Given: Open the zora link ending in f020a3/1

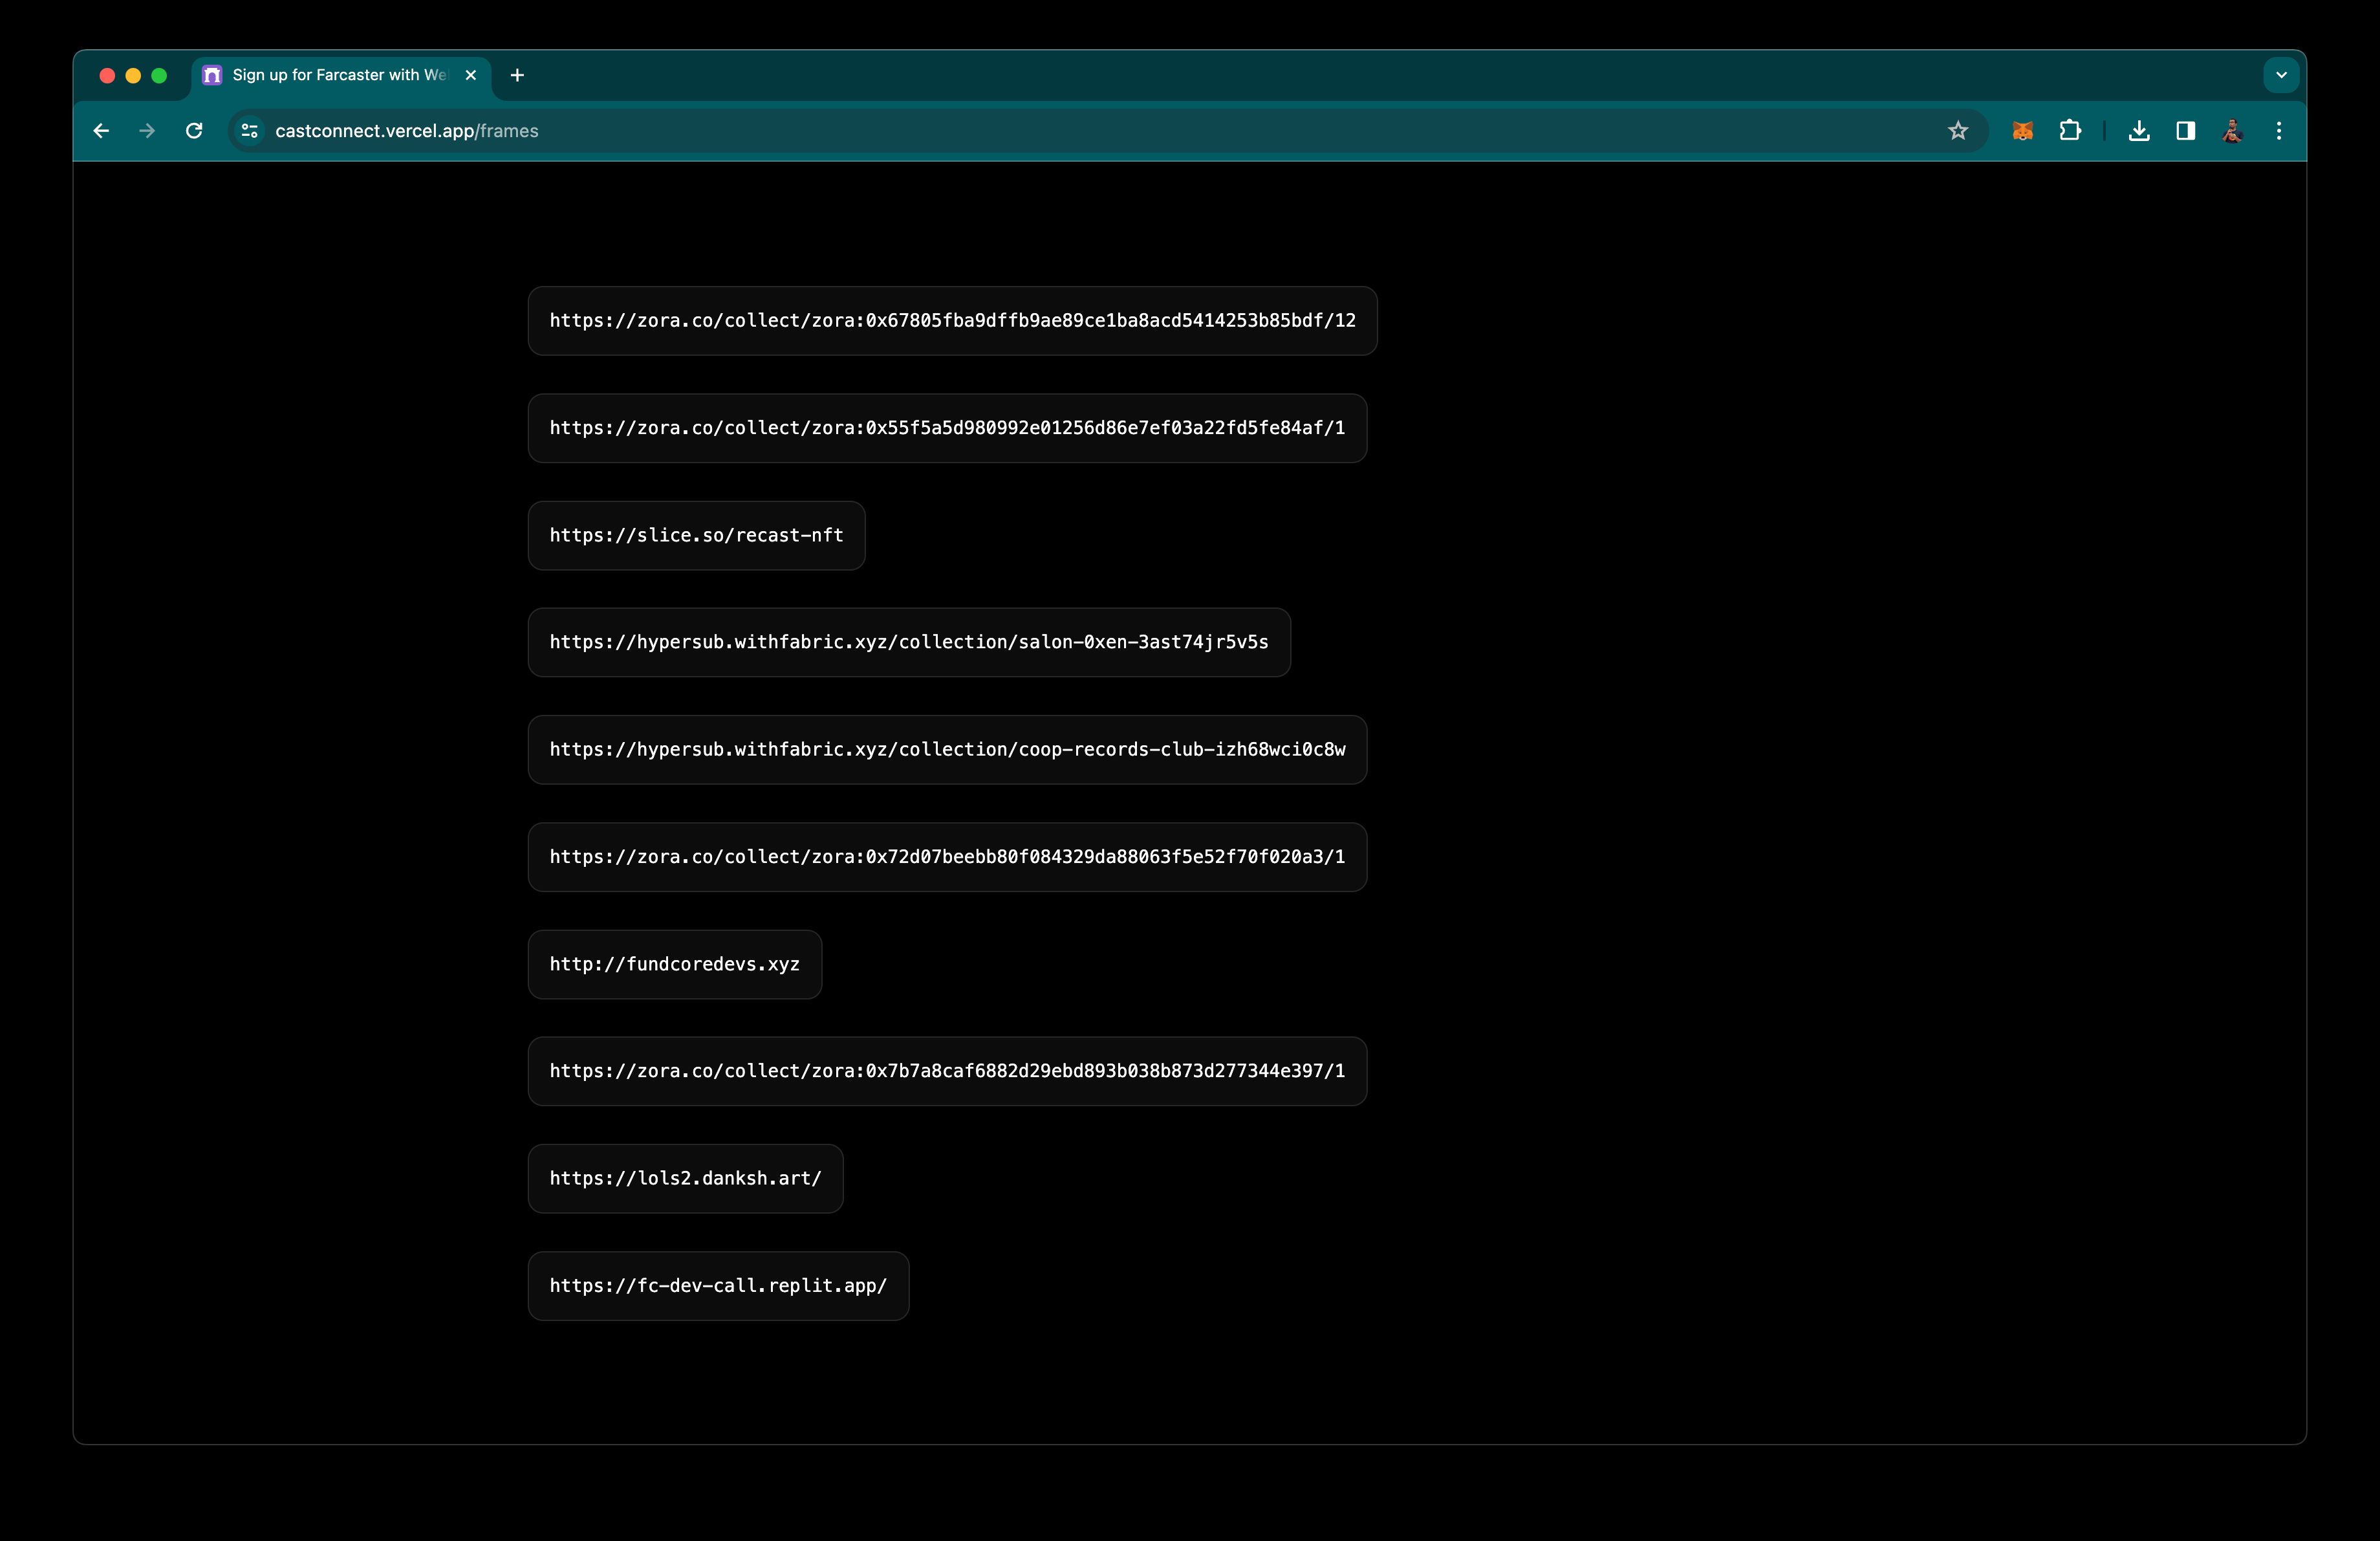Looking at the screenshot, I should pyautogui.click(x=947, y=857).
